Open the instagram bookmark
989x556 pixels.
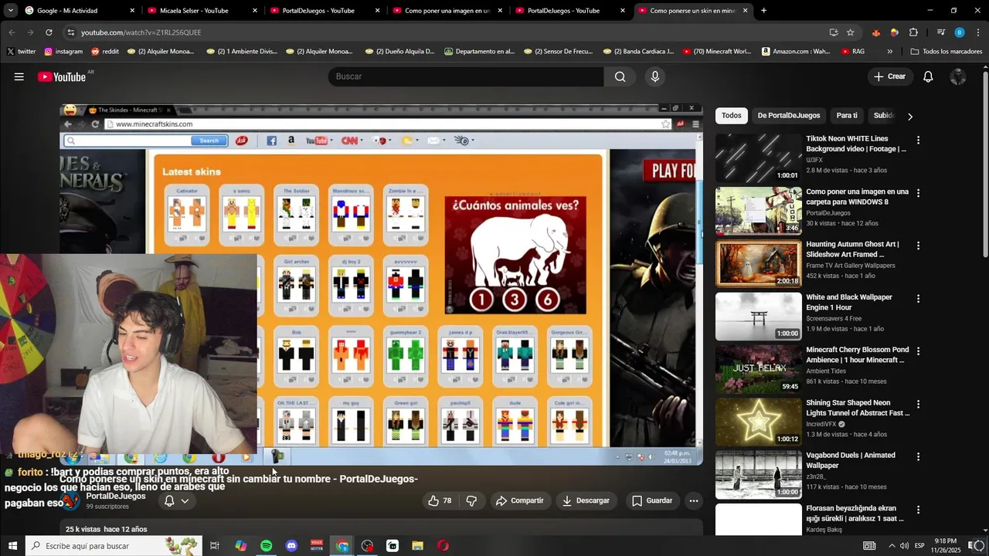pos(63,52)
